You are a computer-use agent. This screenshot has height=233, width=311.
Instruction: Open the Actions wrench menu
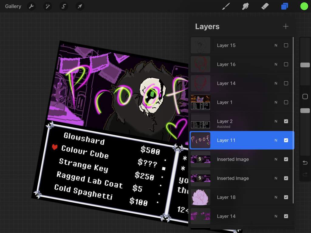click(x=31, y=6)
